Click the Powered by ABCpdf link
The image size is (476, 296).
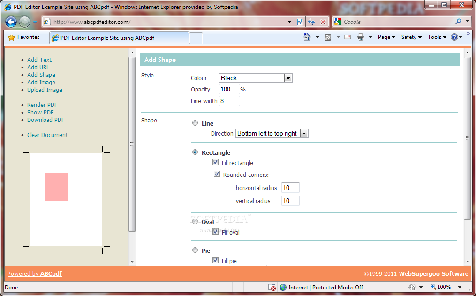35,273
